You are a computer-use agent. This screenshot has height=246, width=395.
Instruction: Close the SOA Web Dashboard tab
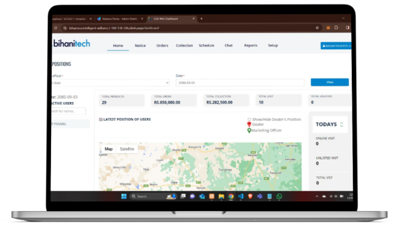point(193,19)
